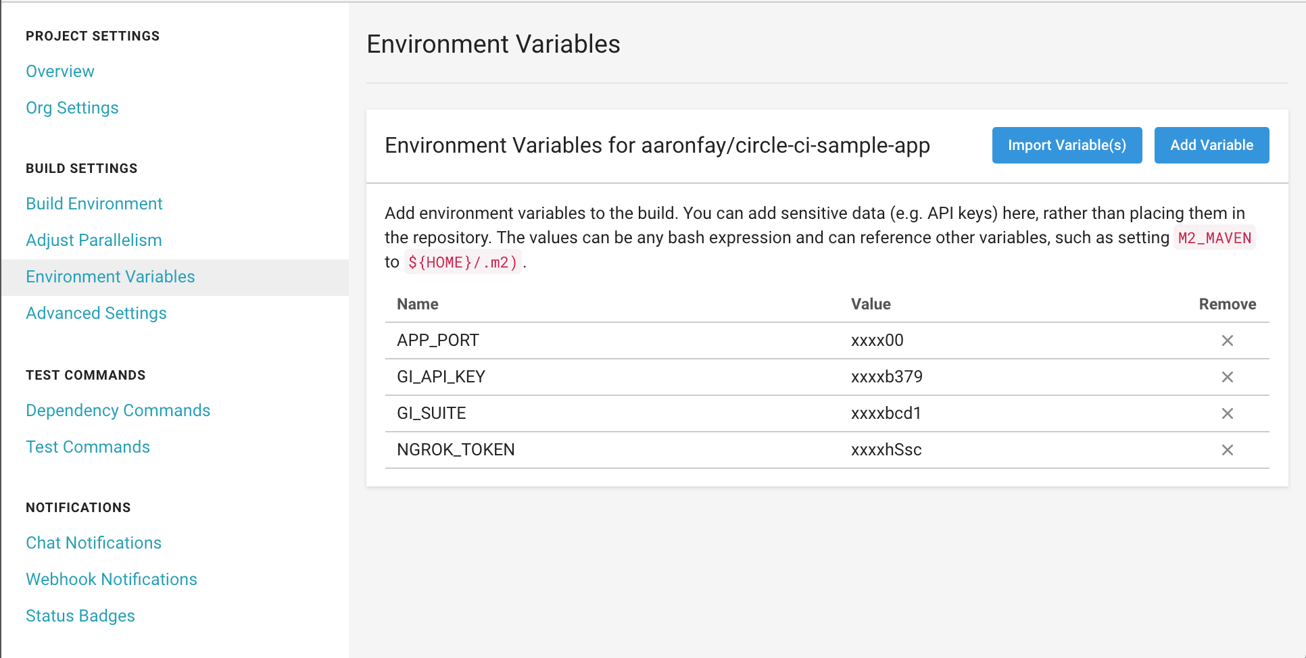Open Test Commands
Image resolution: width=1306 pixels, height=658 pixels.
[x=87, y=447]
